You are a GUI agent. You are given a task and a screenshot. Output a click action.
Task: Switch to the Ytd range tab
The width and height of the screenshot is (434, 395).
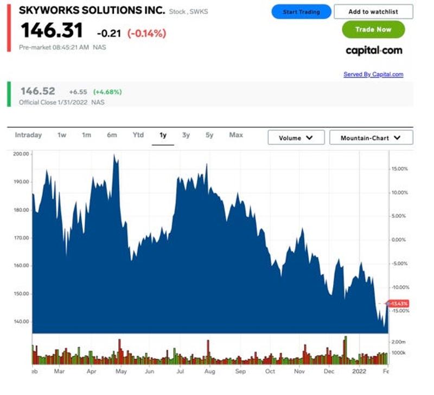pyautogui.click(x=138, y=135)
